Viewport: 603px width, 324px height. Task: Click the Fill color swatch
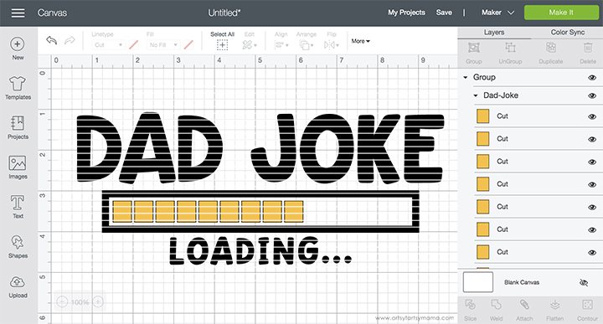[188, 45]
